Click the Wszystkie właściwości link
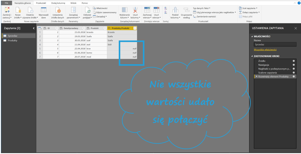The height and width of the screenshot is (154, 301). [265, 49]
